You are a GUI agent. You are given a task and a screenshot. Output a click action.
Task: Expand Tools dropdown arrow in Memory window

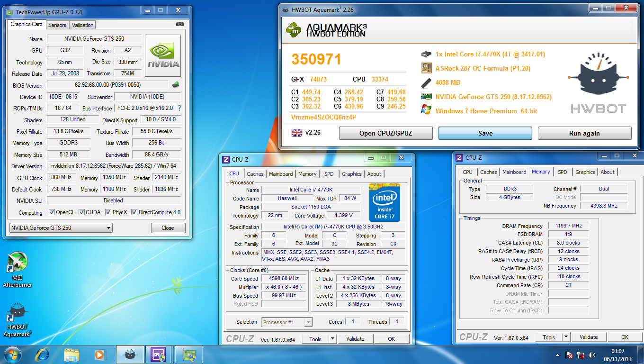pyautogui.click(x=566, y=337)
